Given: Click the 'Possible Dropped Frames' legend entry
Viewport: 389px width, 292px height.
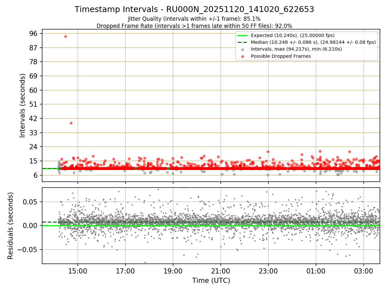Looking at the screenshot, I should [281, 56].
